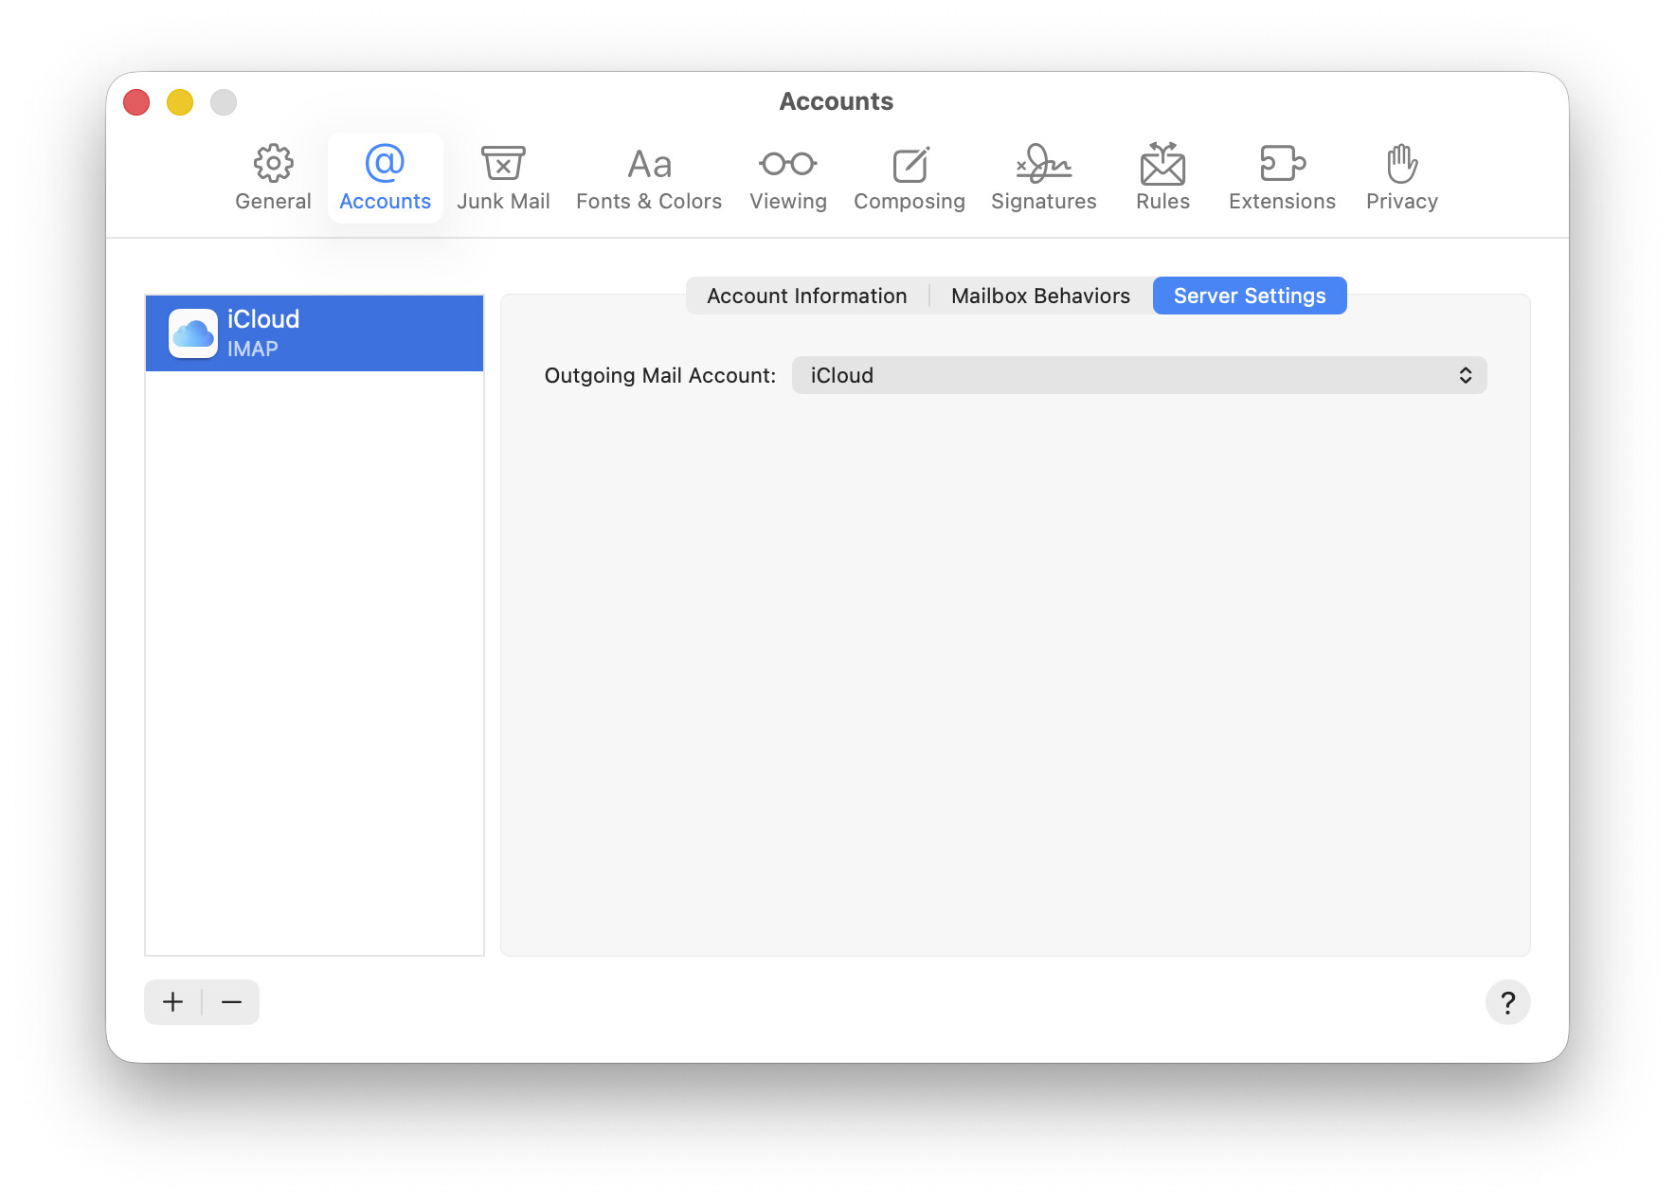Image resolution: width=1675 pixels, height=1203 pixels.
Task: Open Composing preferences pencil icon
Action: coord(910,165)
